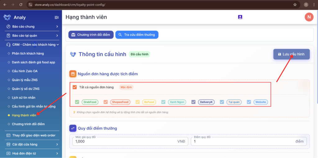Toggle 'Tất cả nguồn đơn hàng' checkbox

click(75, 87)
